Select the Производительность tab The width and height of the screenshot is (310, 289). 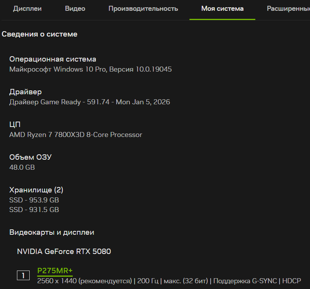pyautogui.click(x=143, y=9)
